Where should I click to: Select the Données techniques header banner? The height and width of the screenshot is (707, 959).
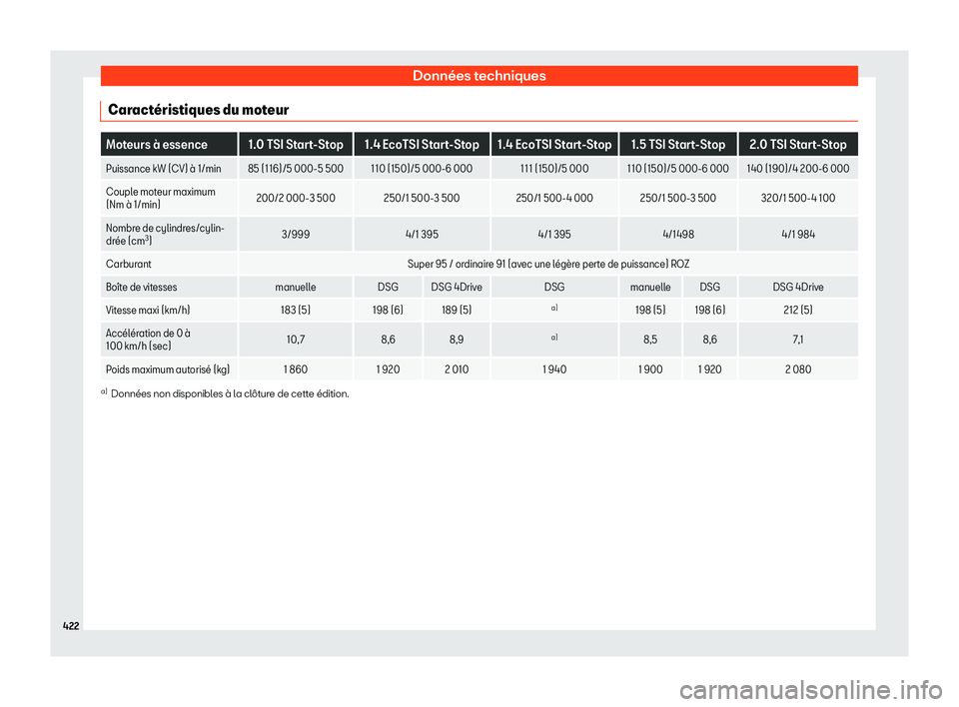[479, 75]
